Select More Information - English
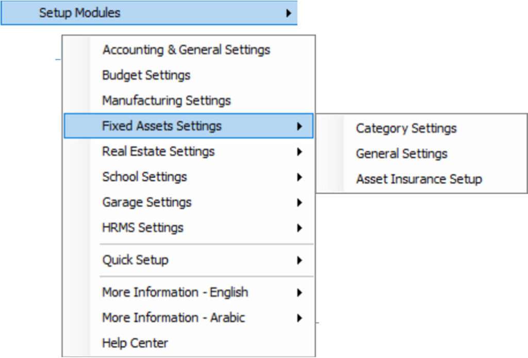The width and height of the screenshot is (528, 358). point(175,292)
